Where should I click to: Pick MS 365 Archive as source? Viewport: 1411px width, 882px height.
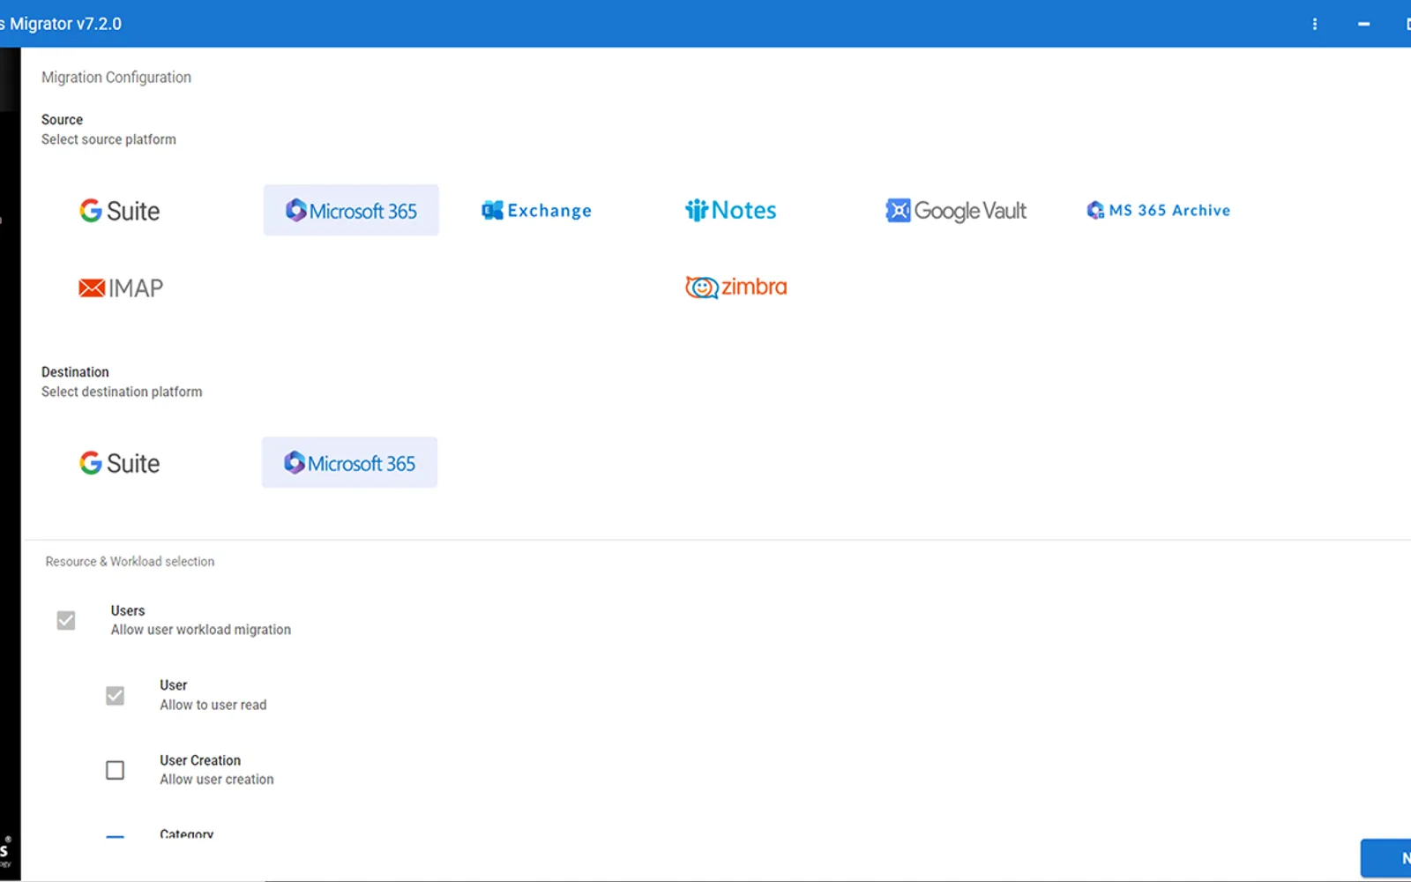1158,210
